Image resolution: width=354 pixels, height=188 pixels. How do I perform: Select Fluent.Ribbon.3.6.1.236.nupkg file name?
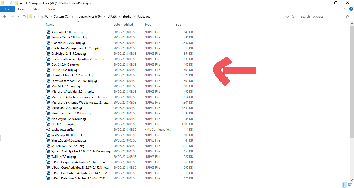point(72,75)
